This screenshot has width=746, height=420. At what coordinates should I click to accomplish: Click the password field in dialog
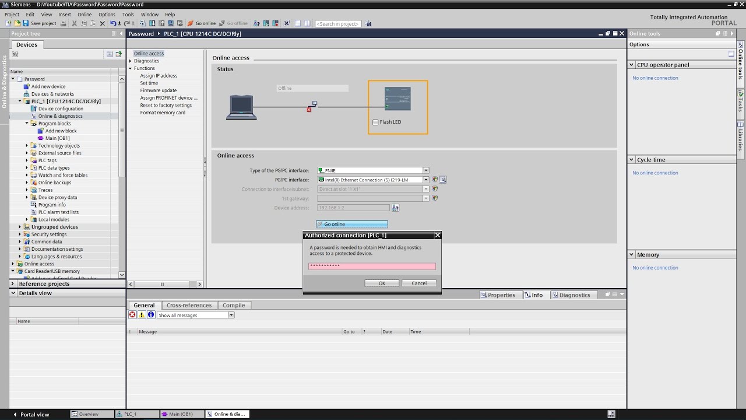click(372, 266)
